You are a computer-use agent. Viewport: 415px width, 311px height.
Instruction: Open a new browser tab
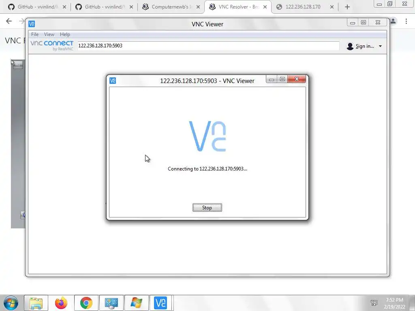tap(347, 7)
